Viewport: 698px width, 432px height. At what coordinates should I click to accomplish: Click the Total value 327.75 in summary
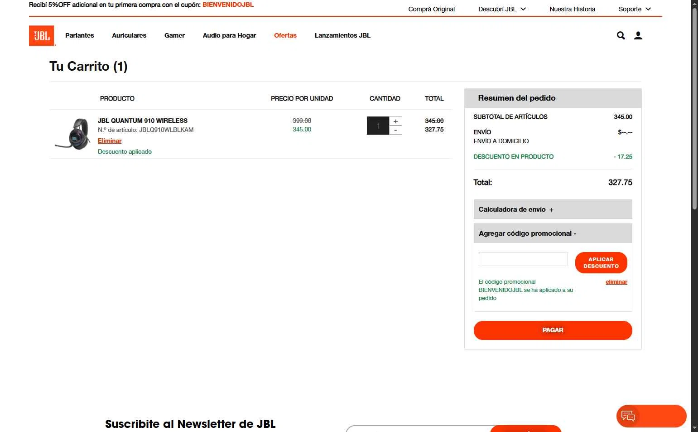[620, 182]
